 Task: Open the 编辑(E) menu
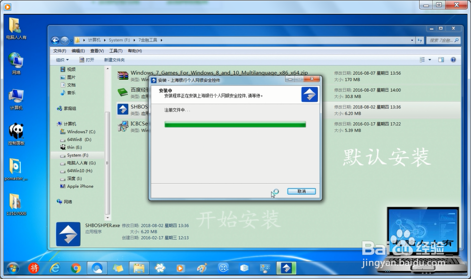78,51
